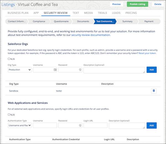Click the Preview button
166x144 pixels.
(116, 4)
